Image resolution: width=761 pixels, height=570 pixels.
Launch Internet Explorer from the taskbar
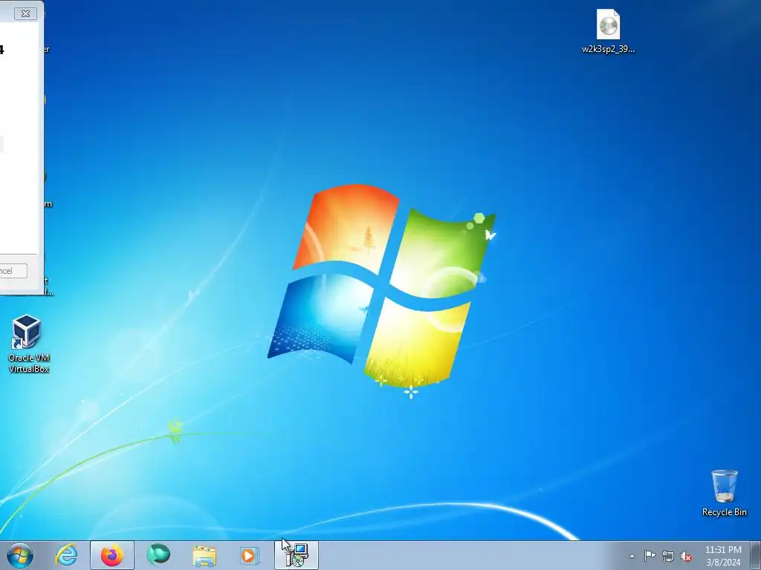point(66,555)
